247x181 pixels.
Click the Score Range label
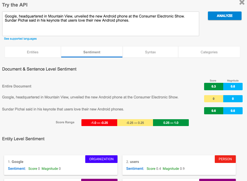65,122
